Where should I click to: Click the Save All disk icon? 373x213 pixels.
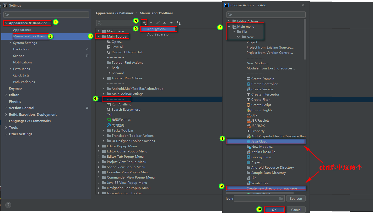pyautogui.click(x=109, y=47)
